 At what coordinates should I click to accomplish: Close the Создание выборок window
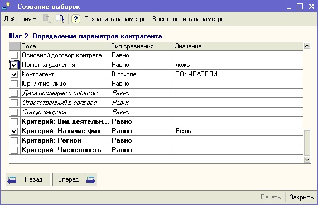311,7
